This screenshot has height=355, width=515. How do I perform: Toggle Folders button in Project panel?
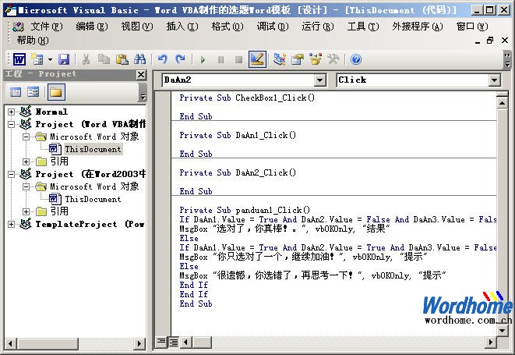tap(56, 92)
